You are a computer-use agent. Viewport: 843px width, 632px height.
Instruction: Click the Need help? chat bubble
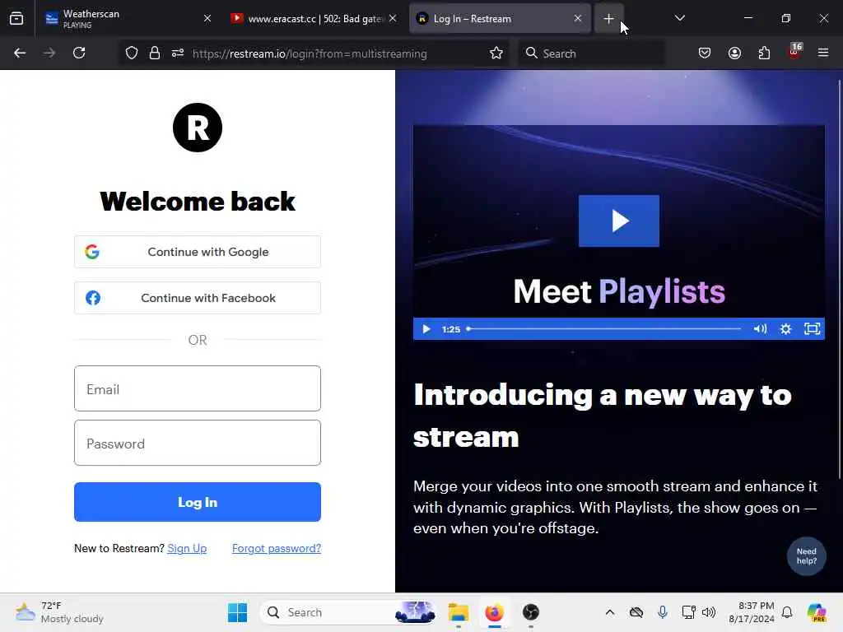pos(807,556)
